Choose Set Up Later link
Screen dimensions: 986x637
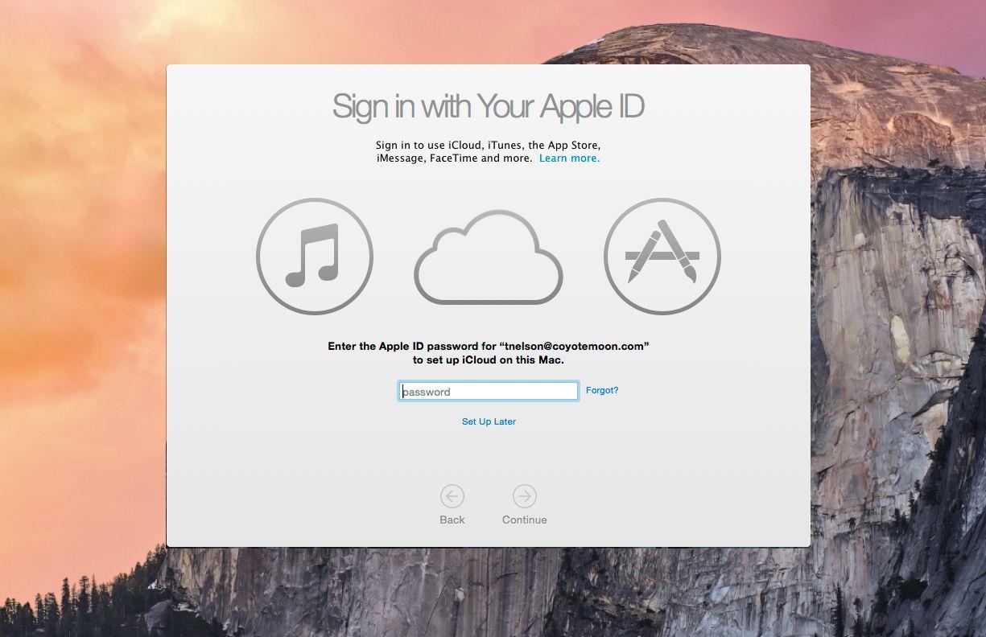489,421
